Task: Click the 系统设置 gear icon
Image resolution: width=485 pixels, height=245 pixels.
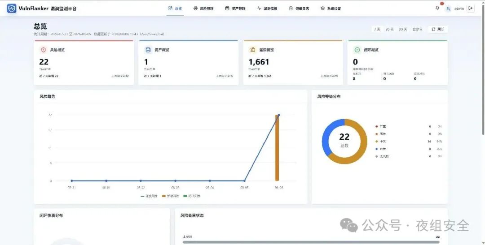Action: point(322,9)
